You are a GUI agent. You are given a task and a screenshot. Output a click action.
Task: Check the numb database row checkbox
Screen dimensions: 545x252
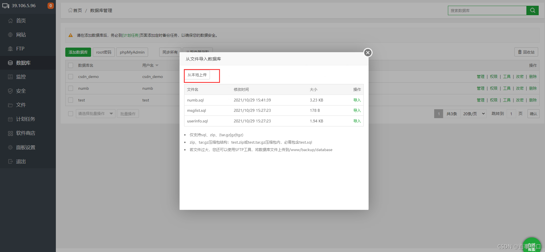(71, 88)
